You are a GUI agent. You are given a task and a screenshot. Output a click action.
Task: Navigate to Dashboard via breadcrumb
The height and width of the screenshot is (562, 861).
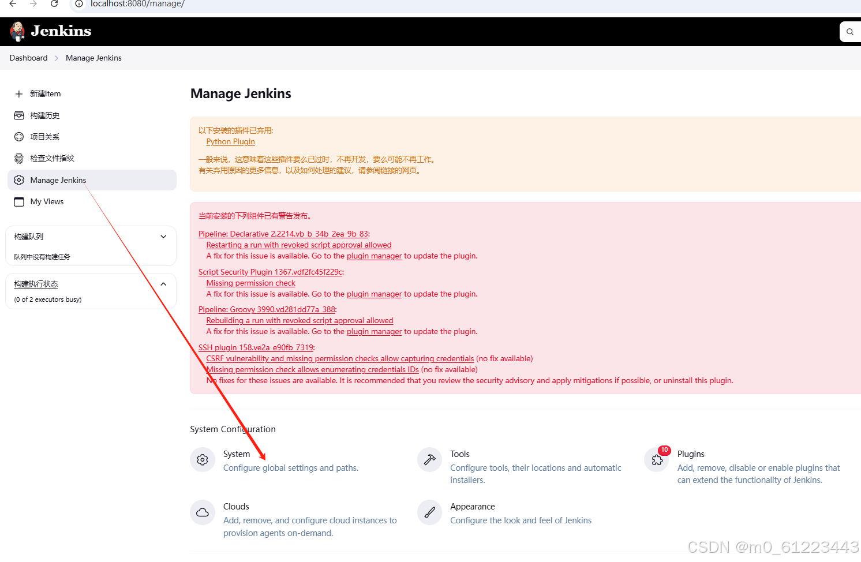tap(28, 58)
